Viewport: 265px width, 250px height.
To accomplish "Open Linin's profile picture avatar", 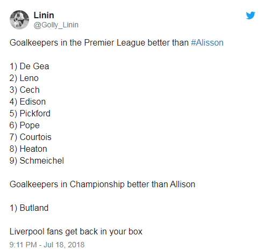I will tap(19, 20).
